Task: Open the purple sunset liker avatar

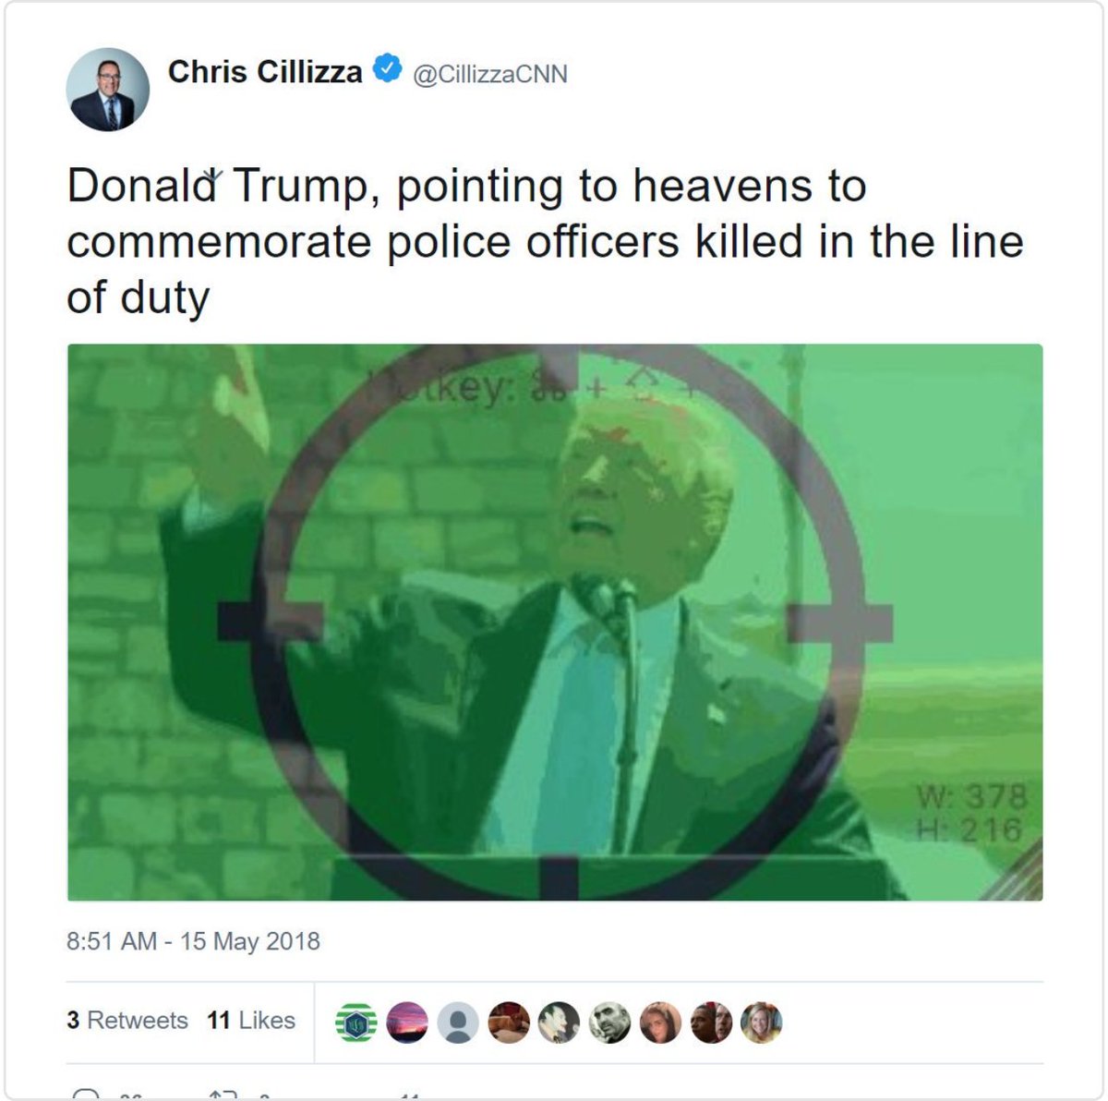Action: (x=407, y=1022)
